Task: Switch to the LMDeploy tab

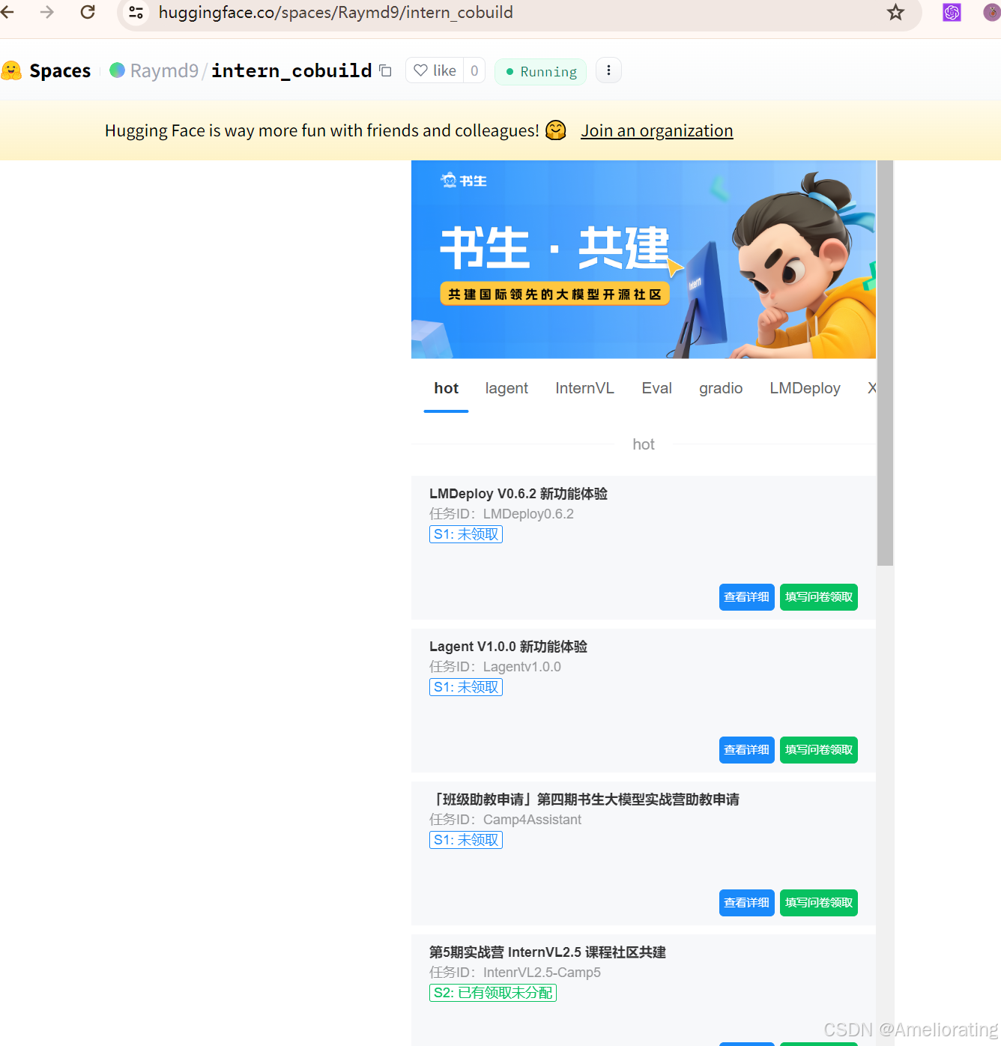Action: (x=805, y=388)
